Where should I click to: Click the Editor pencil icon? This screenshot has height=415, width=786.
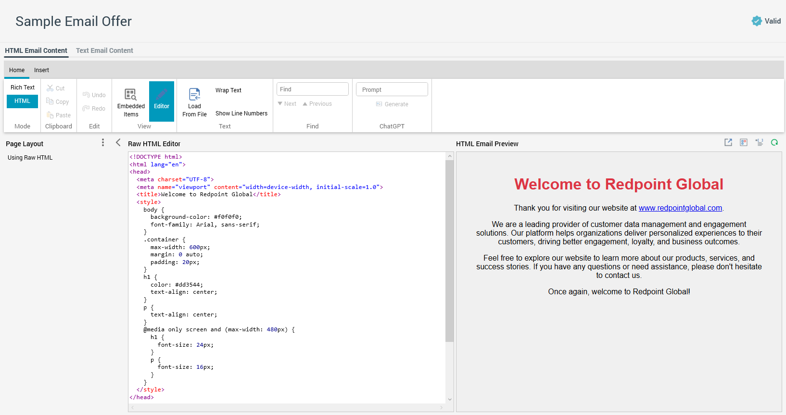click(162, 94)
